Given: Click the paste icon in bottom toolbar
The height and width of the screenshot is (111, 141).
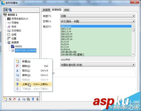Looking at the screenshot, I should [x=28, y=99].
